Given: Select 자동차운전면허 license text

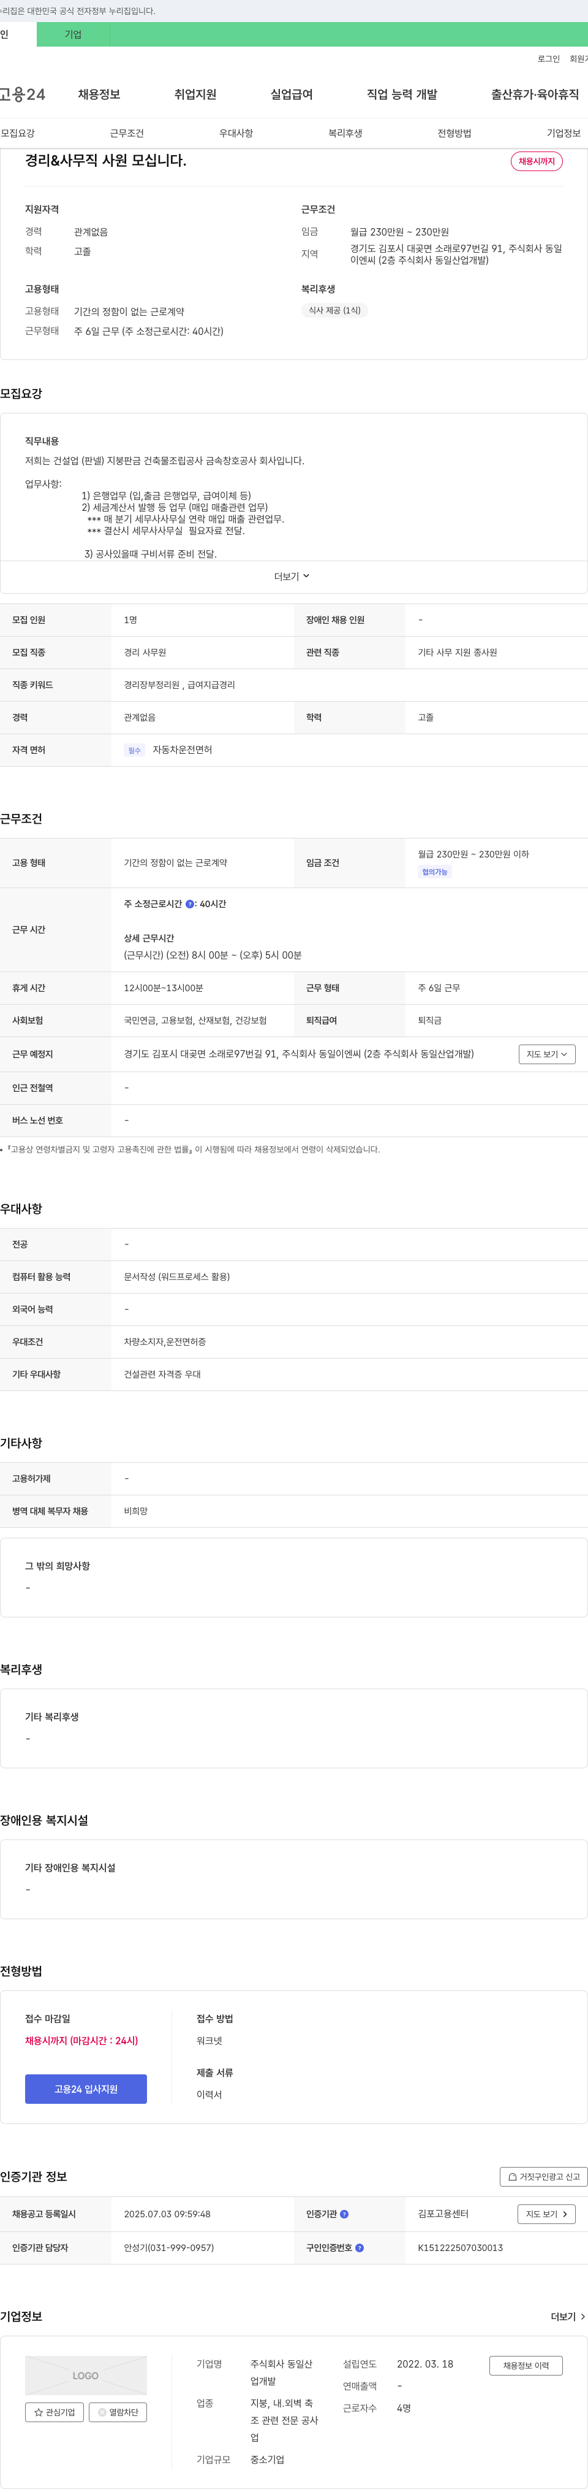Looking at the screenshot, I should (x=181, y=750).
